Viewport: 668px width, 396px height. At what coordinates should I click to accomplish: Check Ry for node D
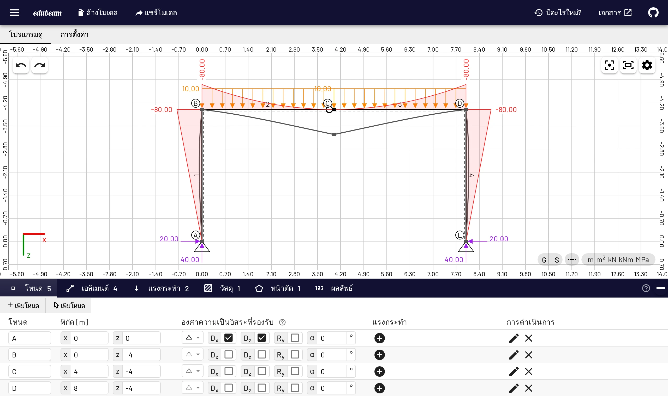(x=295, y=388)
